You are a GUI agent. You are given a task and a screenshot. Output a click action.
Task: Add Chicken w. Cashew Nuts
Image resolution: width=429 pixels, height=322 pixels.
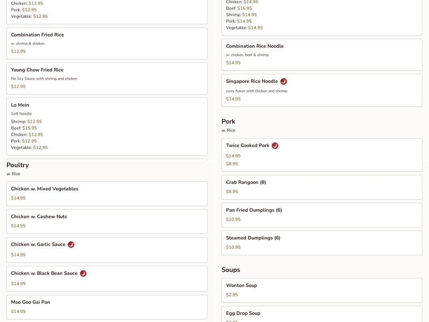point(107,221)
